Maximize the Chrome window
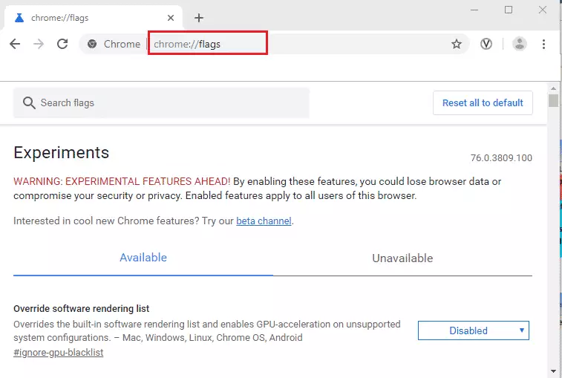 pyautogui.click(x=509, y=10)
